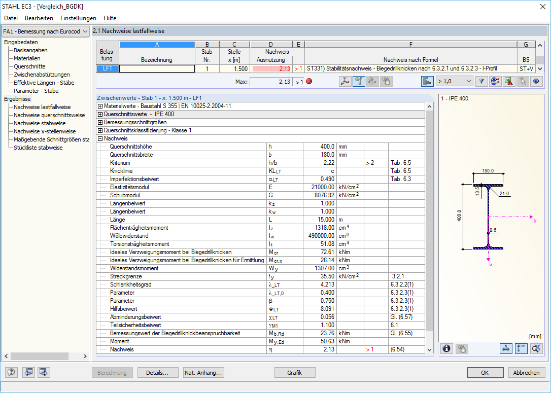The height and width of the screenshot is (393, 551).
Task: Go to next table with arrow icon
Action: tap(44, 372)
